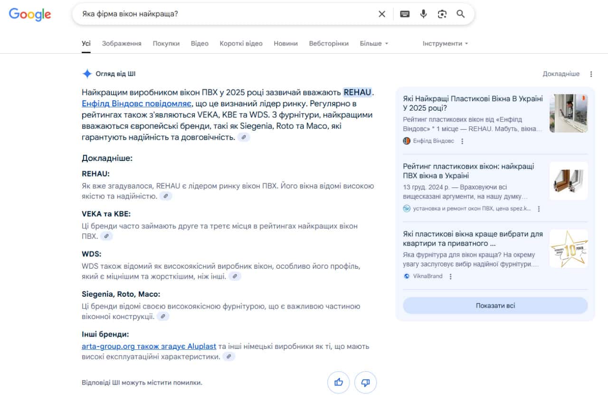This screenshot has height=403, width=608.
Task: Click source link chip in WDS section
Action: click(x=235, y=276)
